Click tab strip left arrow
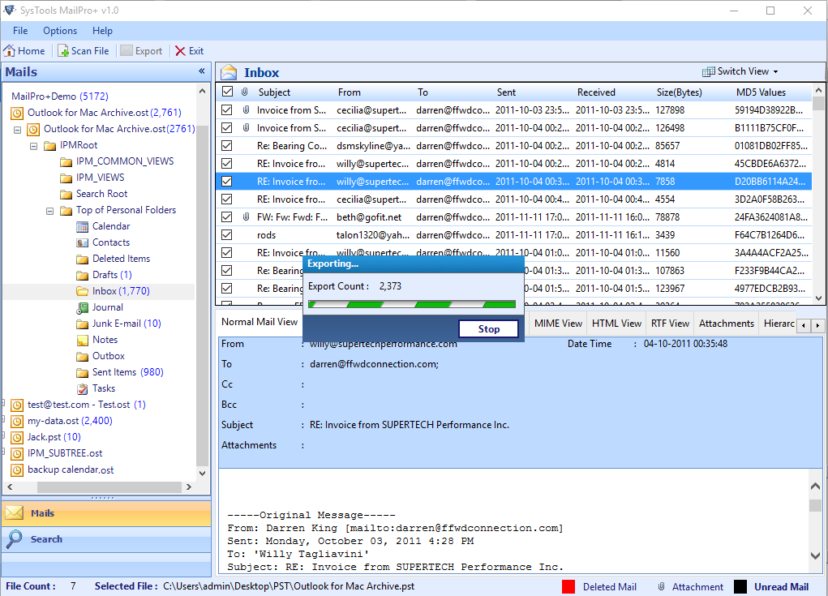The height and width of the screenshot is (596, 828). tap(803, 325)
